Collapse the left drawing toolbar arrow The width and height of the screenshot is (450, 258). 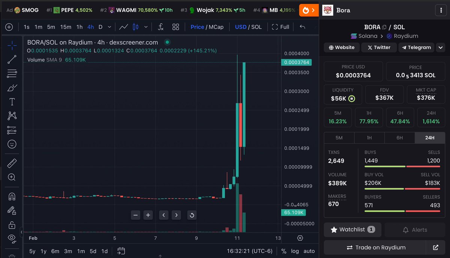(21, 232)
